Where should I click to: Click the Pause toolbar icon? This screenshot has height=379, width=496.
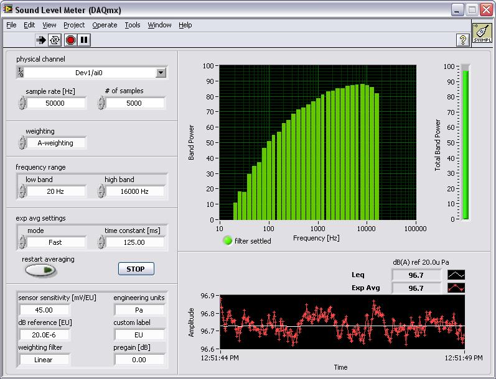pos(84,40)
